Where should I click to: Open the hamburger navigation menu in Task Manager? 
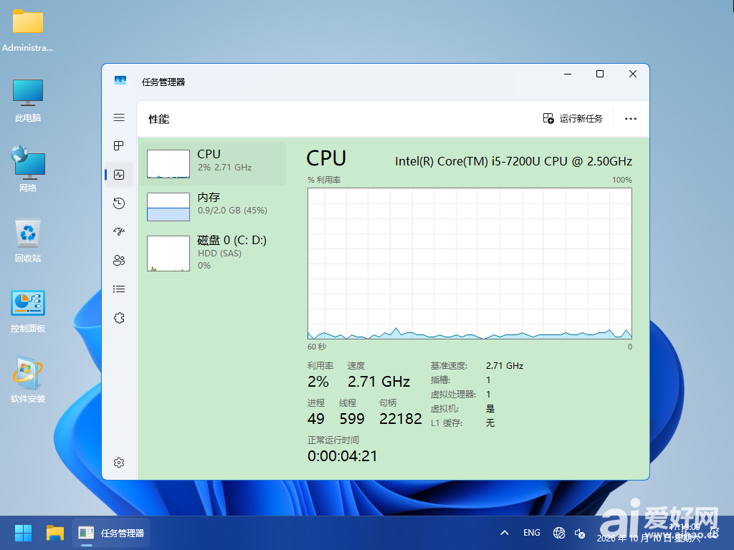pyautogui.click(x=119, y=117)
